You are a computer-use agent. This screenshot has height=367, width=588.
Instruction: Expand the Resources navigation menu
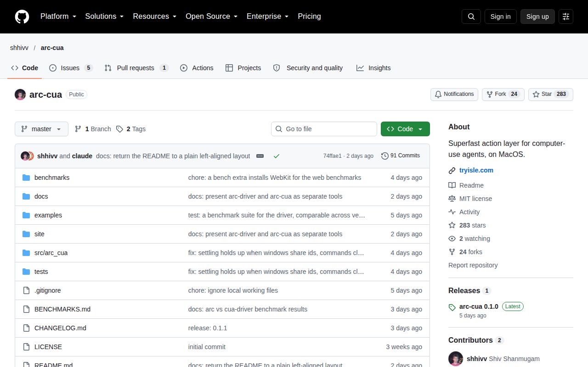click(155, 17)
